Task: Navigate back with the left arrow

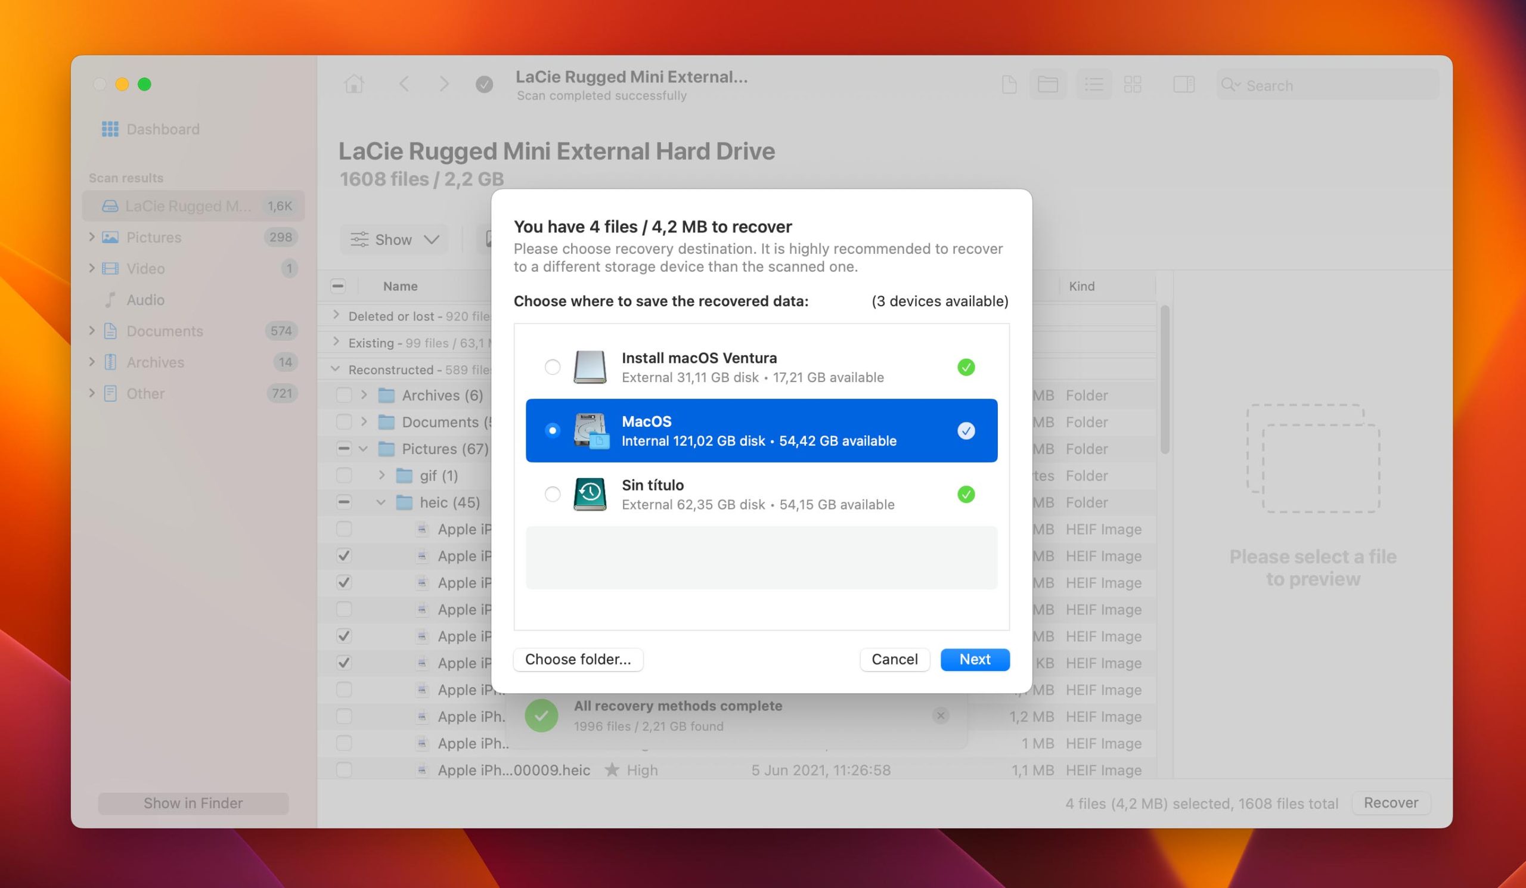Action: point(404,84)
